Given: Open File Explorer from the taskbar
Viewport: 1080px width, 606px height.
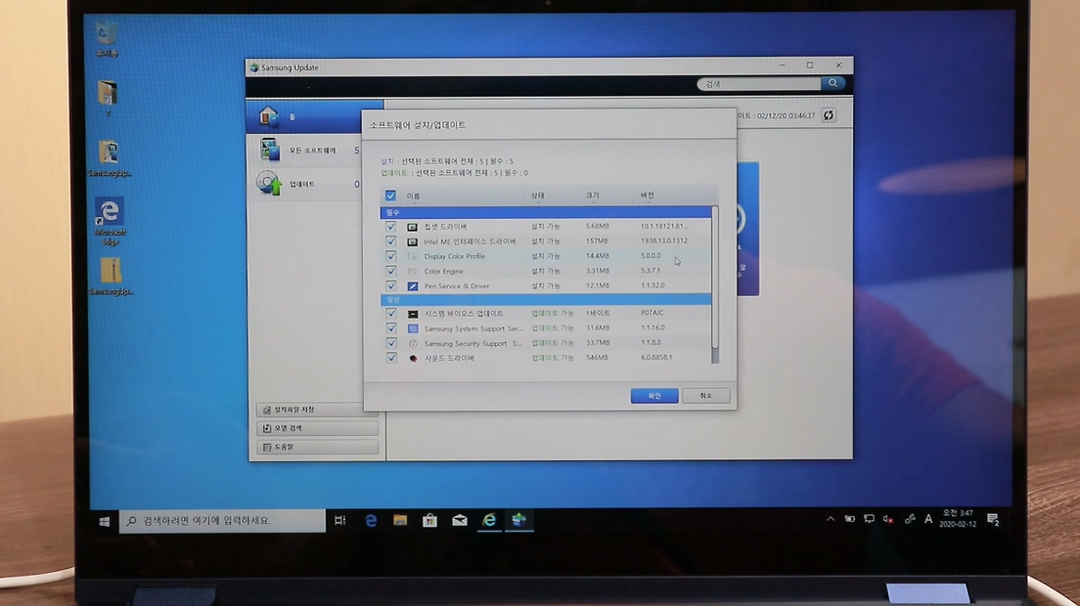Looking at the screenshot, I should point(400,521).
